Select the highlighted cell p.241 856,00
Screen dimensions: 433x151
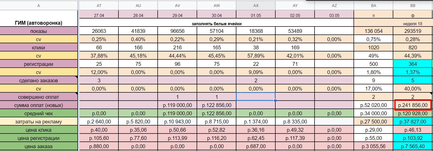tap(413, 105)
